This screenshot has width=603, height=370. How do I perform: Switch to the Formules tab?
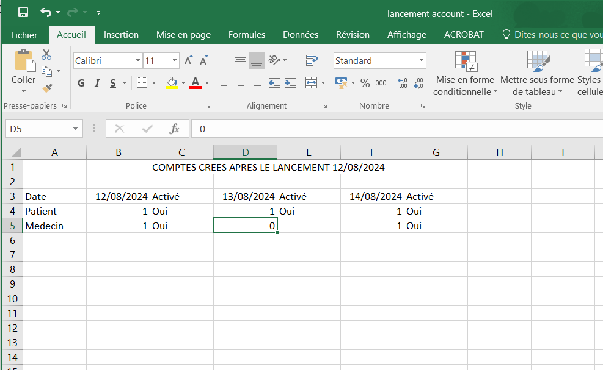pyautogui.click(x=247, y=35)
